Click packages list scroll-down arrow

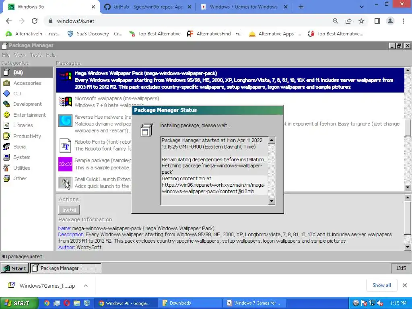(408, 187)
